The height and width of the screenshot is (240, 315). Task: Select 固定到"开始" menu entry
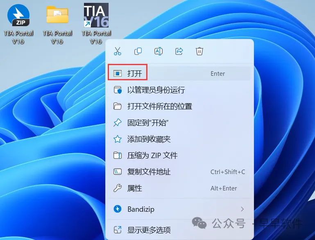[179, 123]
